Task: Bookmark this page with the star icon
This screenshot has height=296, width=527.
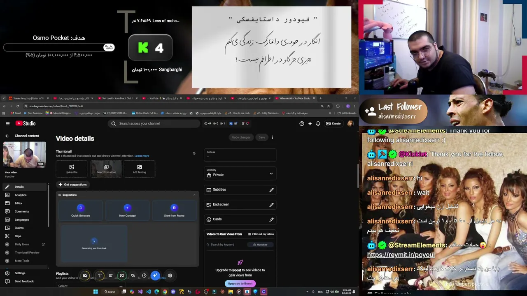Action: (329, 106)
